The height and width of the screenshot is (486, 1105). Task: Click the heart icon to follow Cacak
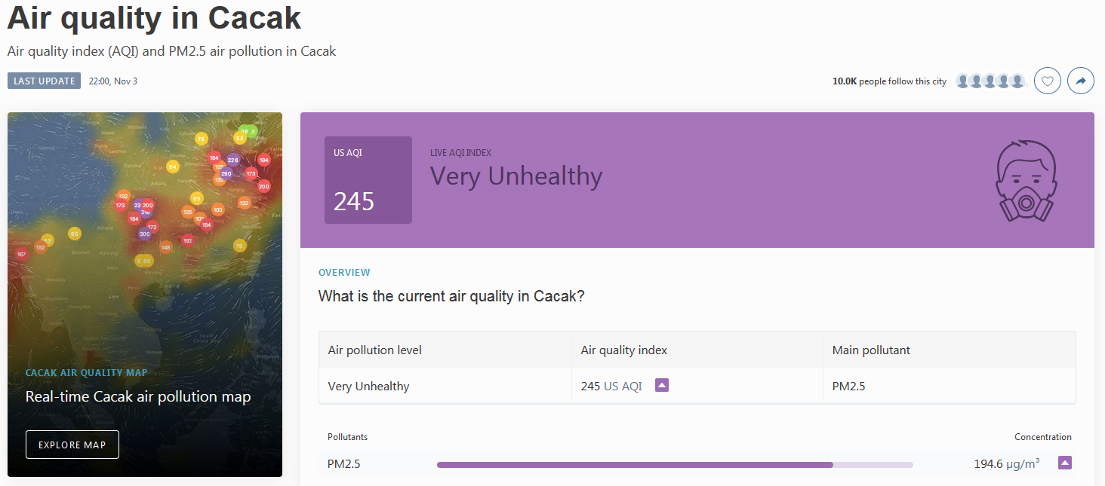[x=1048, y=81]
